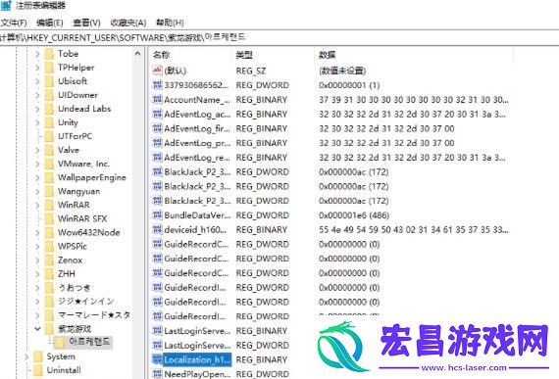This screenshot has width=559, height=379.
Task: Select the NeedPlayOpen value name
Action: [x=197, y=374]
